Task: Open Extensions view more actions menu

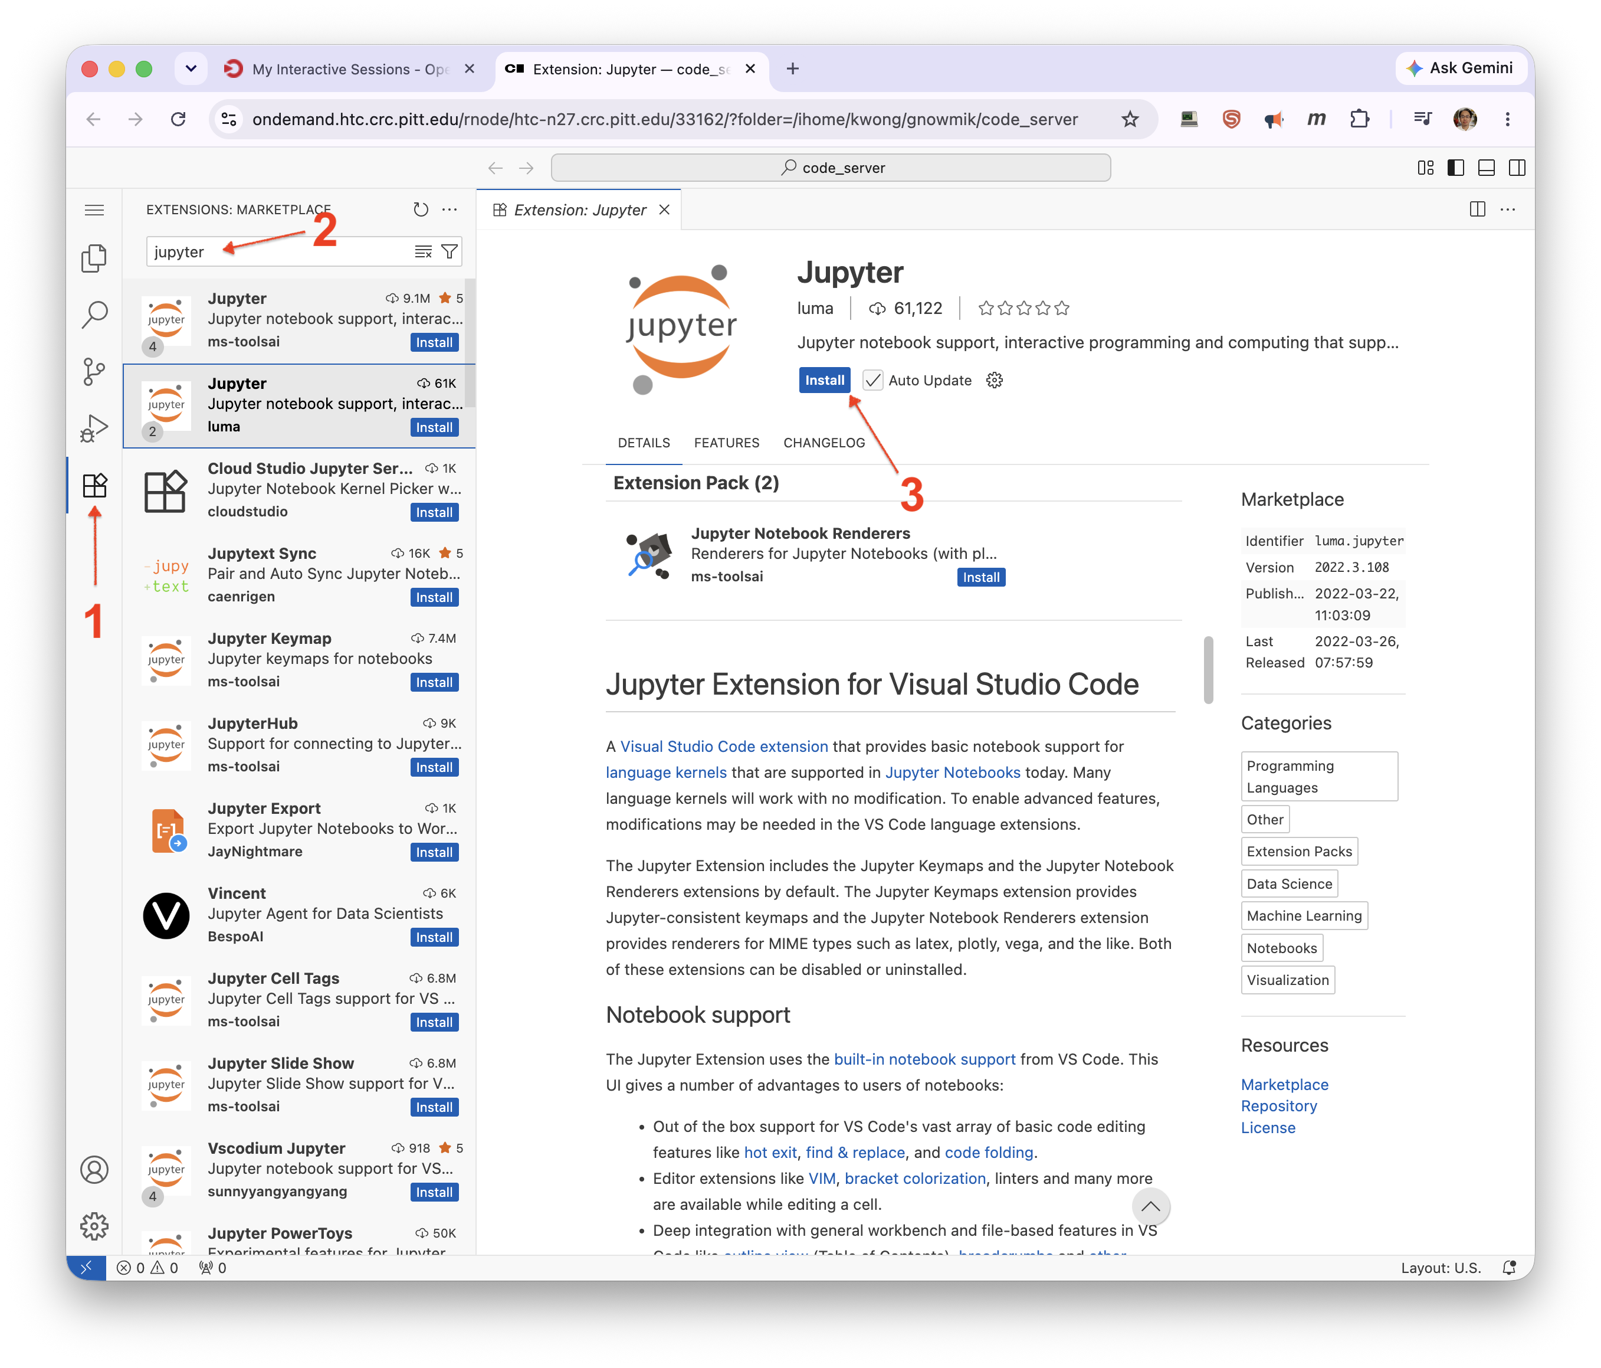Action: coord(450,210)
